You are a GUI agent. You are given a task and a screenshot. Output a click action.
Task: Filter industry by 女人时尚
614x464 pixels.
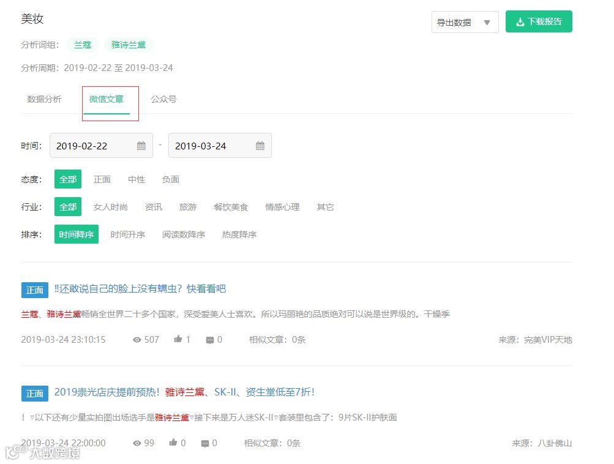110,207
